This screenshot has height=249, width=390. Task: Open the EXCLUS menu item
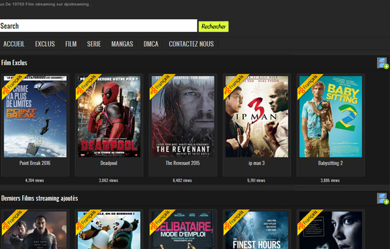45,44
